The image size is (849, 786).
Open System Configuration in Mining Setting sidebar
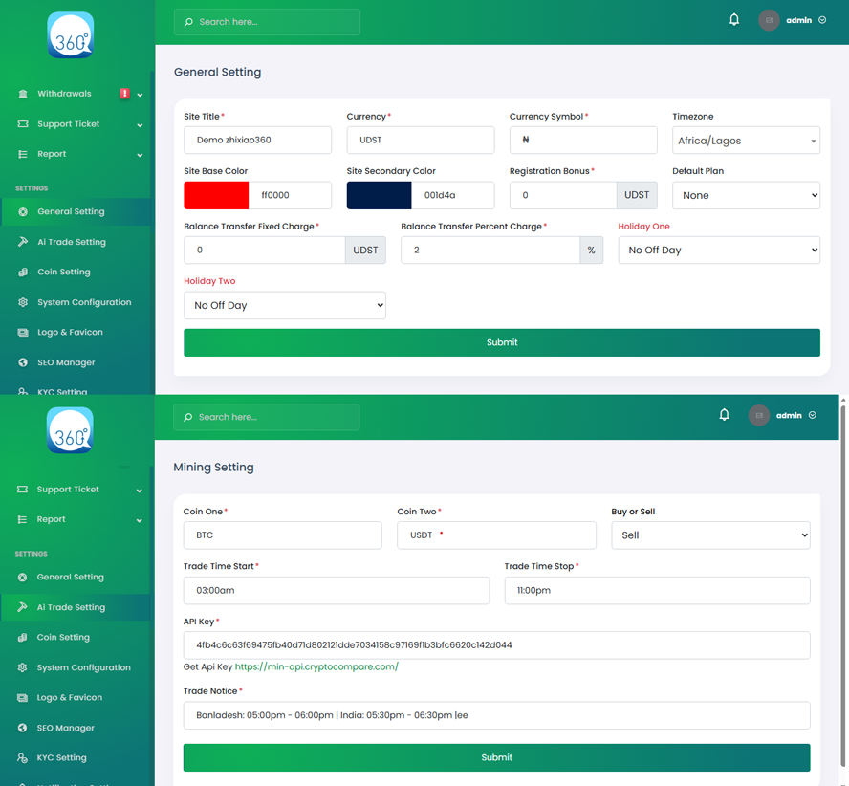pyautogui.click(x=83, y=667)
